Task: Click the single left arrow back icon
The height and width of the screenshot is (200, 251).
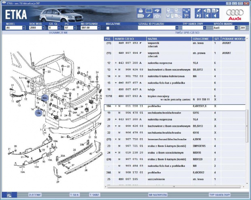Action: coord(215,16)
